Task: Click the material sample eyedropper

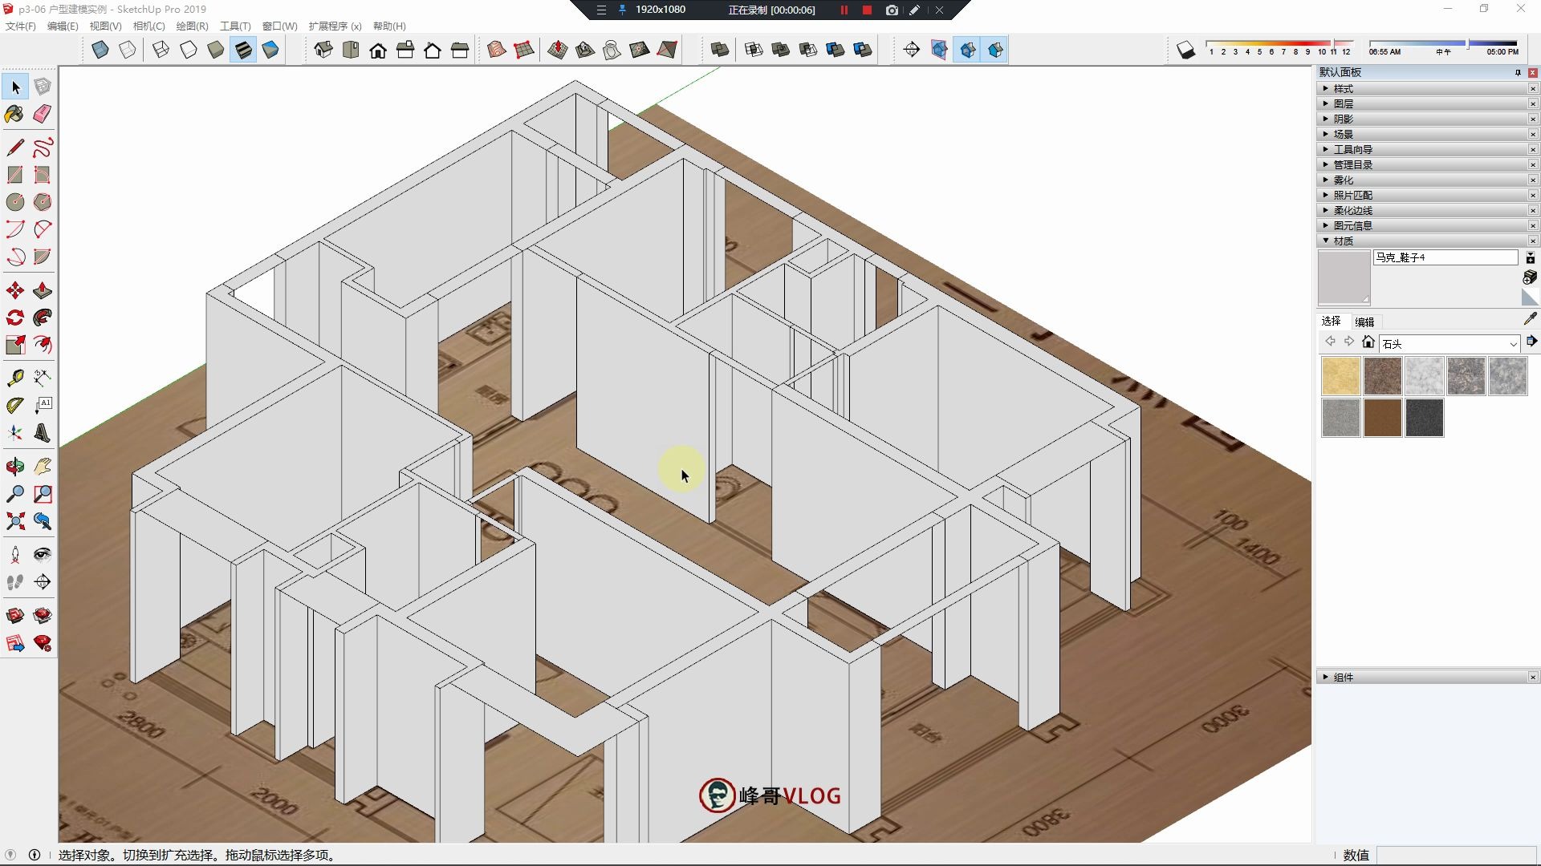Action: click(x=1531, y=319)
